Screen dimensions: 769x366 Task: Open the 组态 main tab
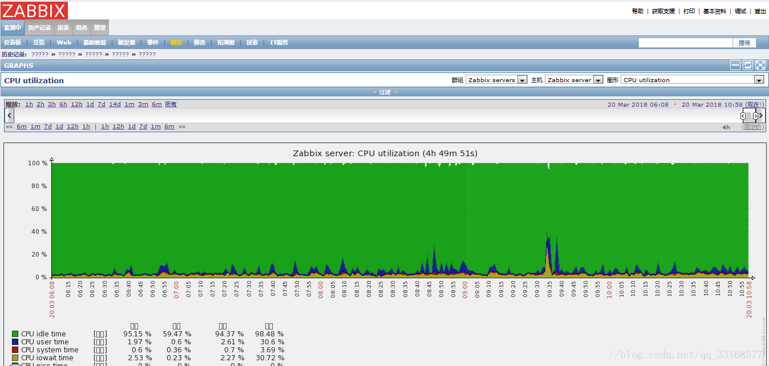tap(82, 27)
